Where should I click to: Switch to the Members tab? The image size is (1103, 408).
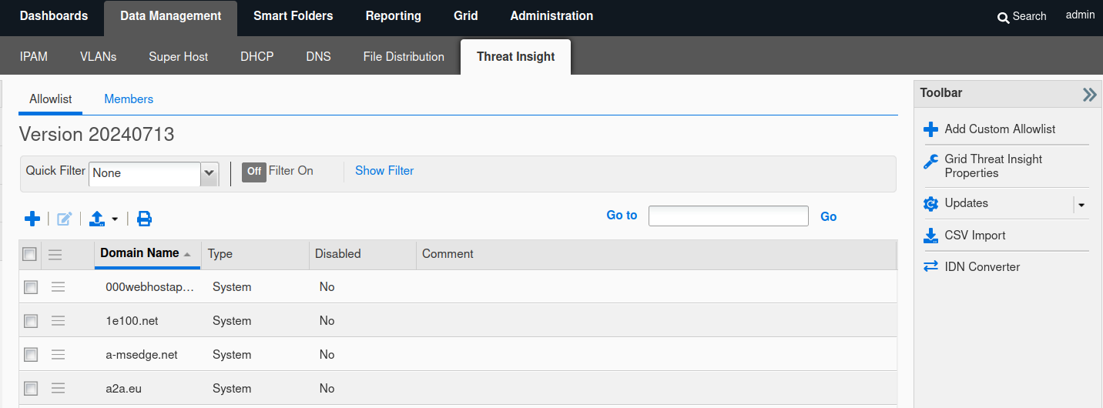(129, 99)
